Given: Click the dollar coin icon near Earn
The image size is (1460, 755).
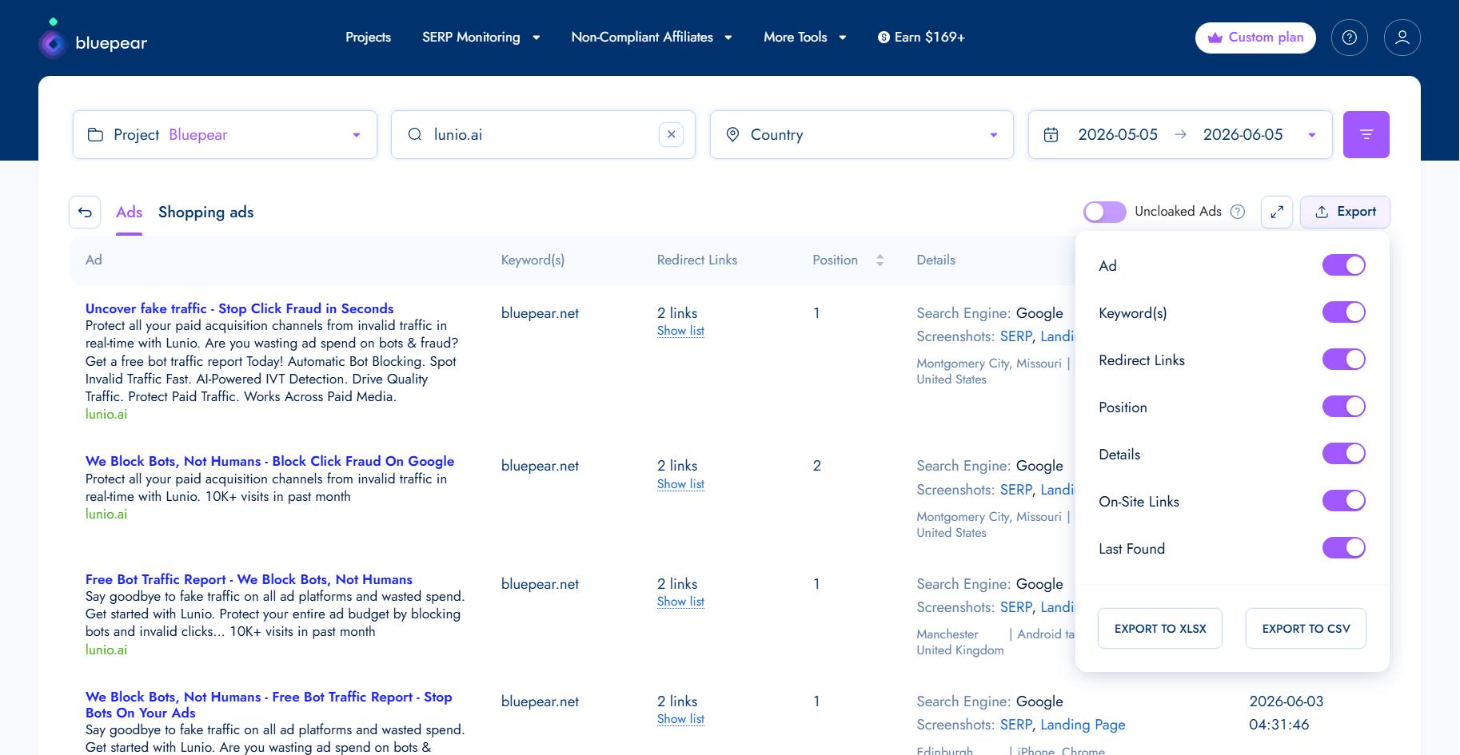Looking at the screenshot, I should pos(884,38).
